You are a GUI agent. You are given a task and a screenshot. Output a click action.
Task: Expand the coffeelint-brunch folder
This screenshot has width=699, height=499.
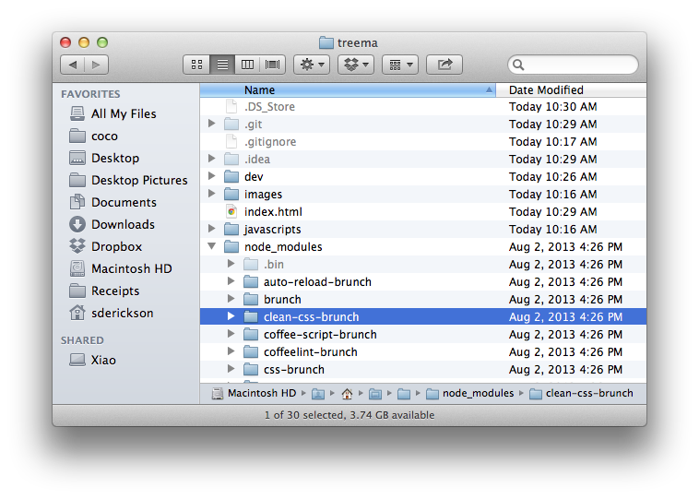[231, 351]
